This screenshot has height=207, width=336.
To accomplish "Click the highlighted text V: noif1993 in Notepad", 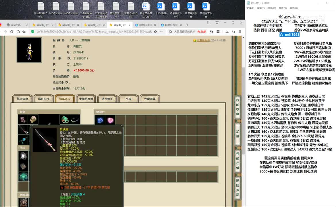I will [289, 34].
